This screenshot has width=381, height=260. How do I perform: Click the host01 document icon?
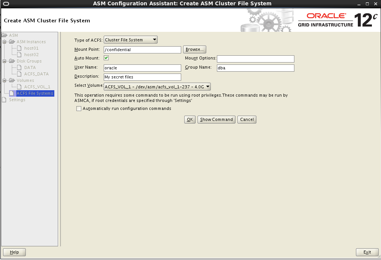point(19,48)
